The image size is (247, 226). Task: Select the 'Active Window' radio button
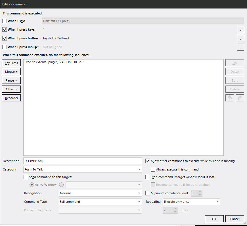(x=32, y=185)
